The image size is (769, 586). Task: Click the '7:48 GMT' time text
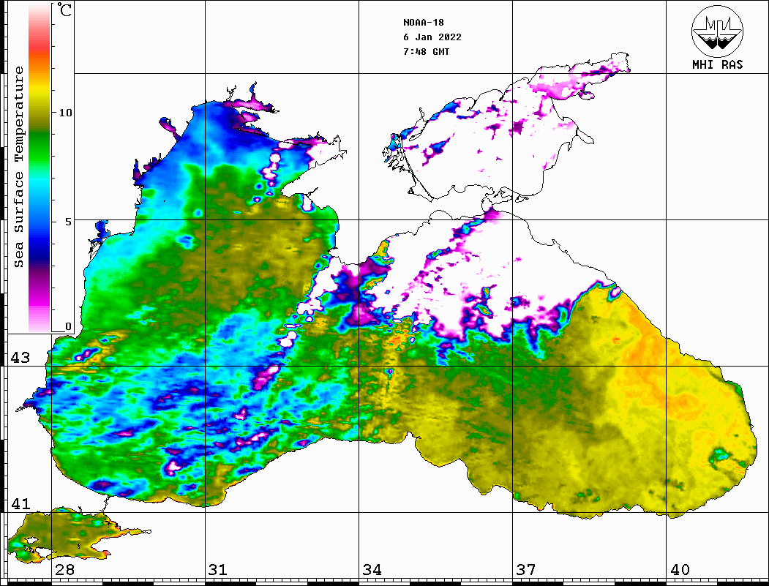click(x=426, y=51)
